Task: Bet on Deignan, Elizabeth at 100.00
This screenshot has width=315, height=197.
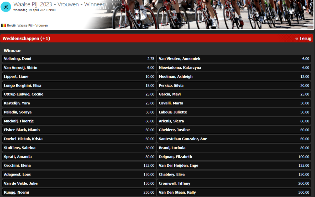Action: (234, 157)
